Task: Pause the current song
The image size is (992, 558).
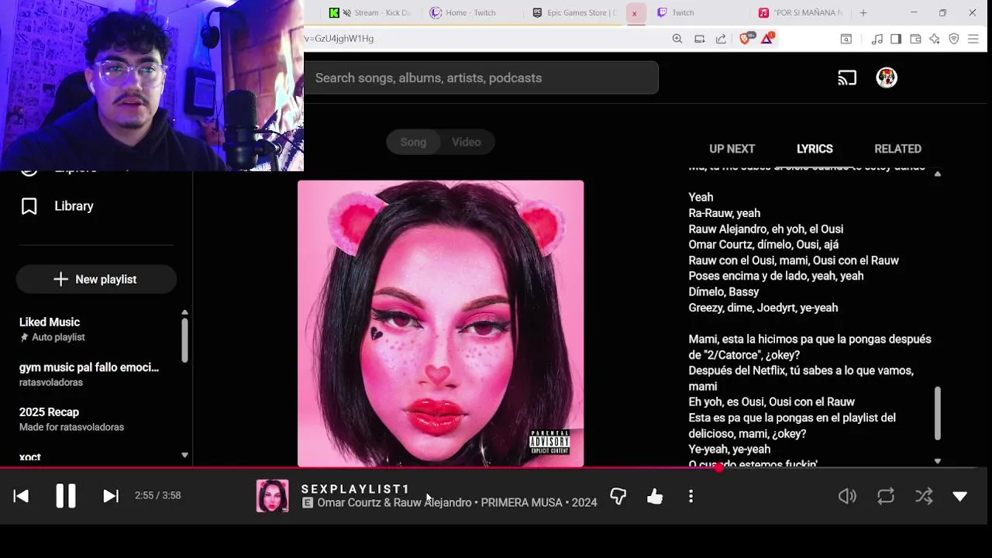Action: click(66, 496)
